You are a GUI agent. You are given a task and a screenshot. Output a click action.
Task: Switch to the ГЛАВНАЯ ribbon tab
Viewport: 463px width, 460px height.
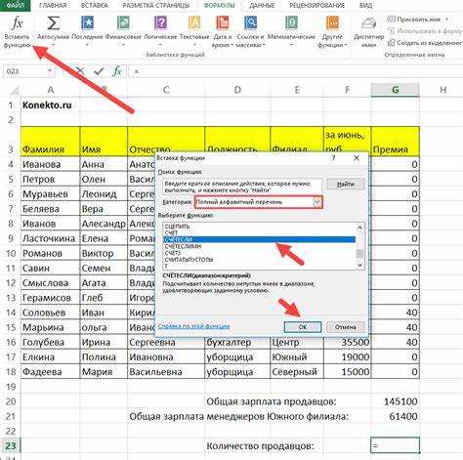(53, 5)
